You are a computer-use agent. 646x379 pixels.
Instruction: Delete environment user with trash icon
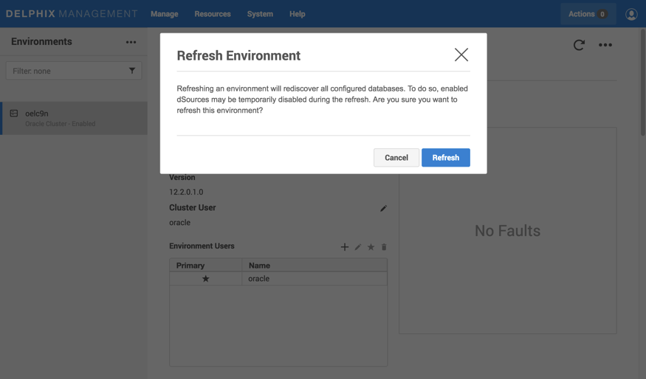(x=384, y=247)
